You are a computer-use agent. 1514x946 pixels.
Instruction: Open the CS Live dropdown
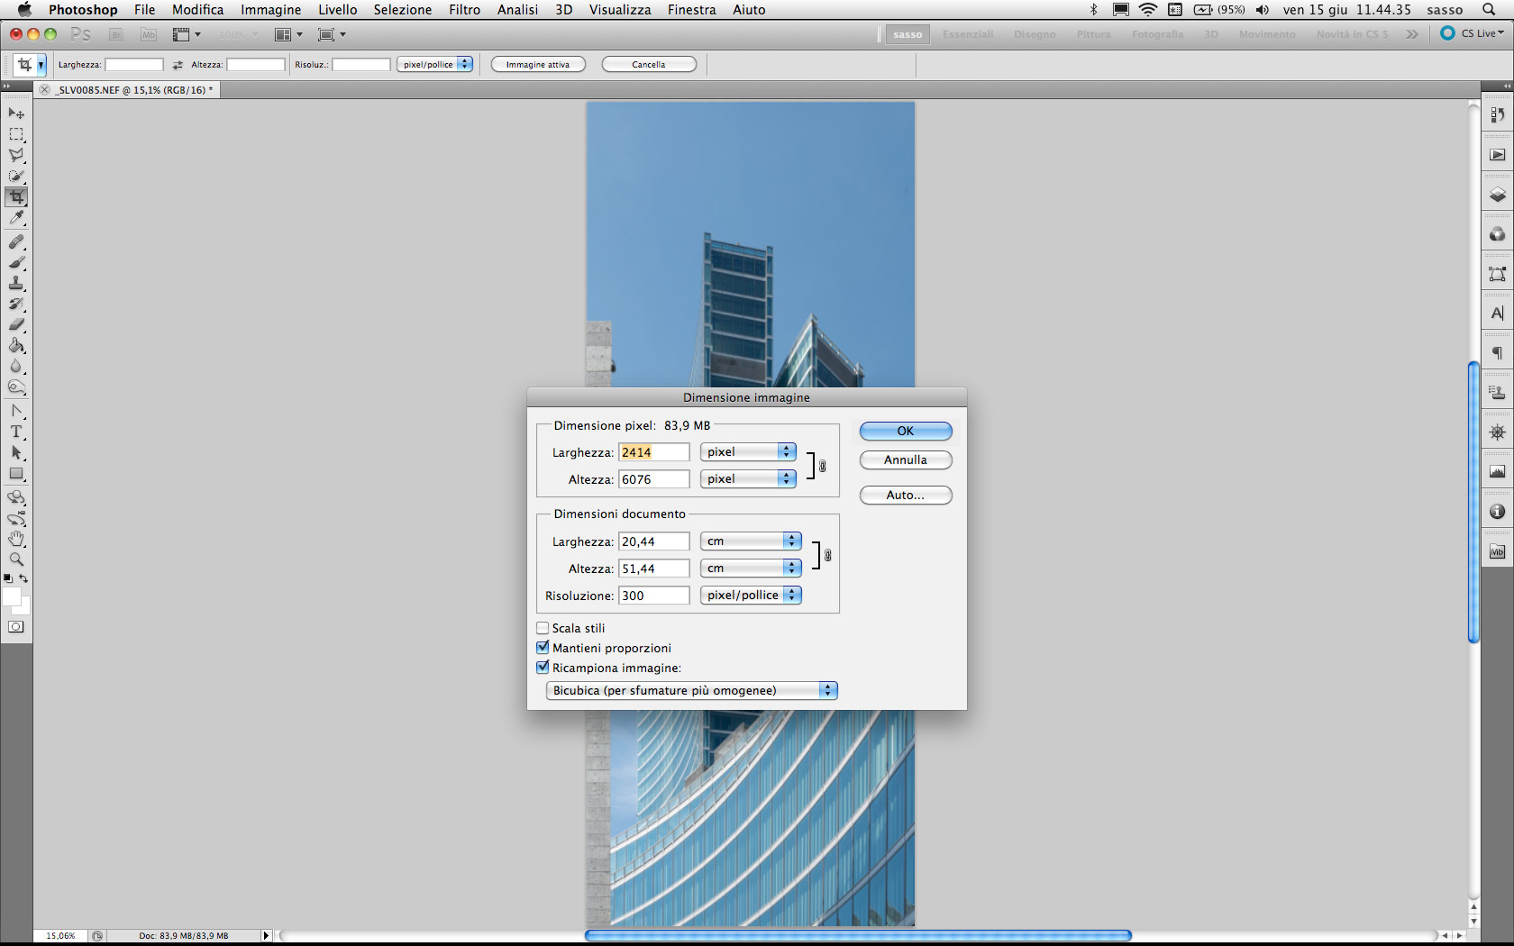[1473, 33]
